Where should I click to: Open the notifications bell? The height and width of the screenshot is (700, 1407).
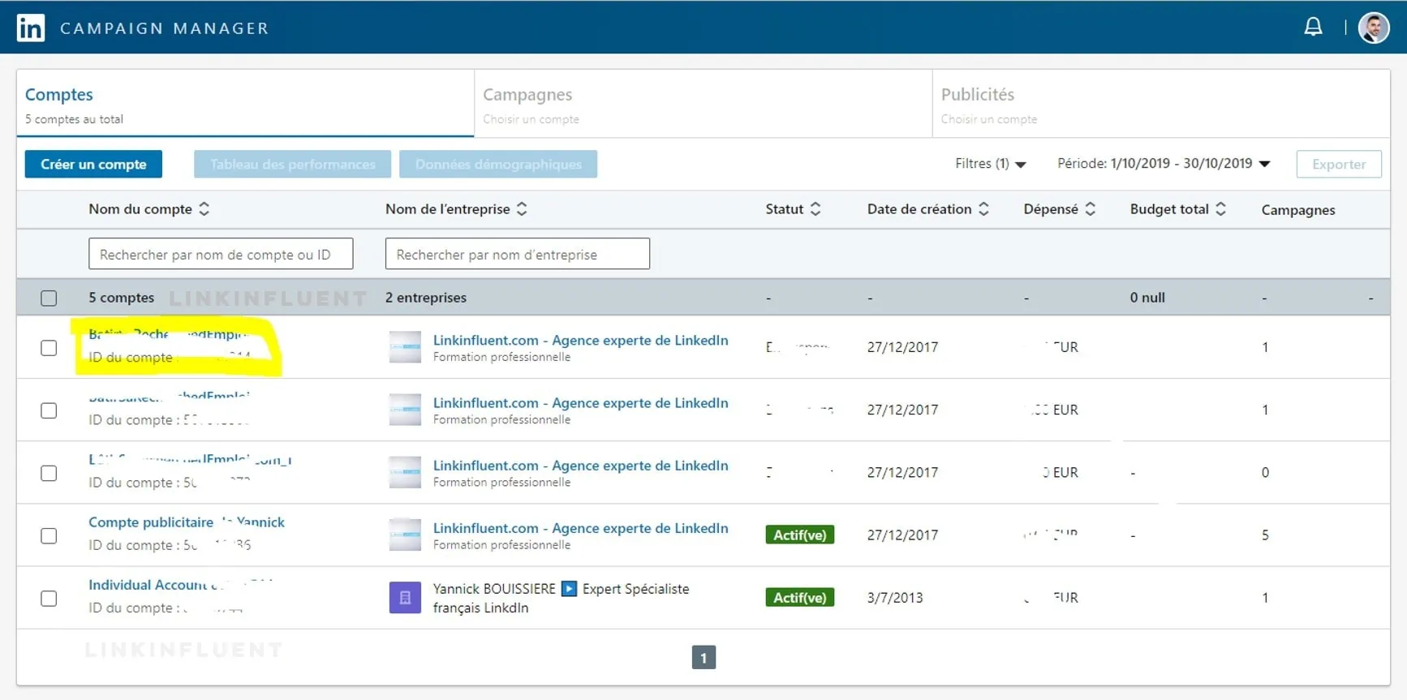point(1313,27)
